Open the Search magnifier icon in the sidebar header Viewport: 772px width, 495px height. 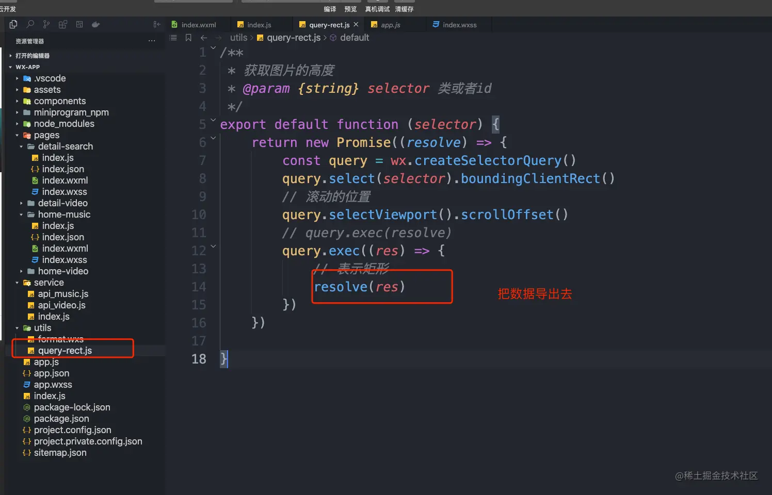coord(30,24)
